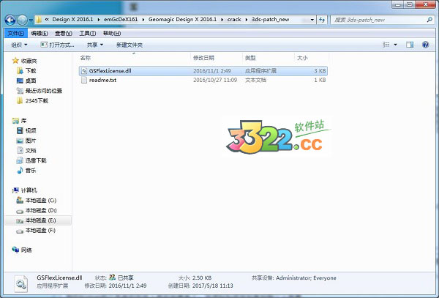Open help with the question mark icon
This screenshot has height=298, width=439.
[426, 45]
